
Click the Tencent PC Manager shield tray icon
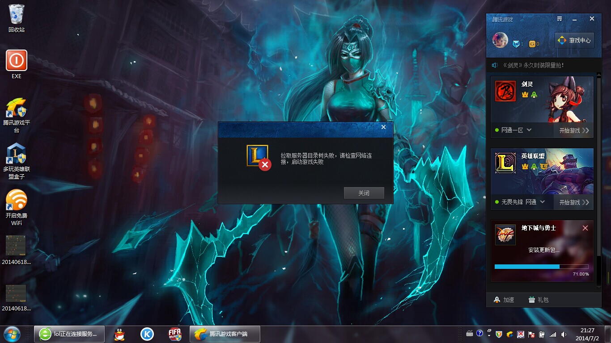pos(499,334)
